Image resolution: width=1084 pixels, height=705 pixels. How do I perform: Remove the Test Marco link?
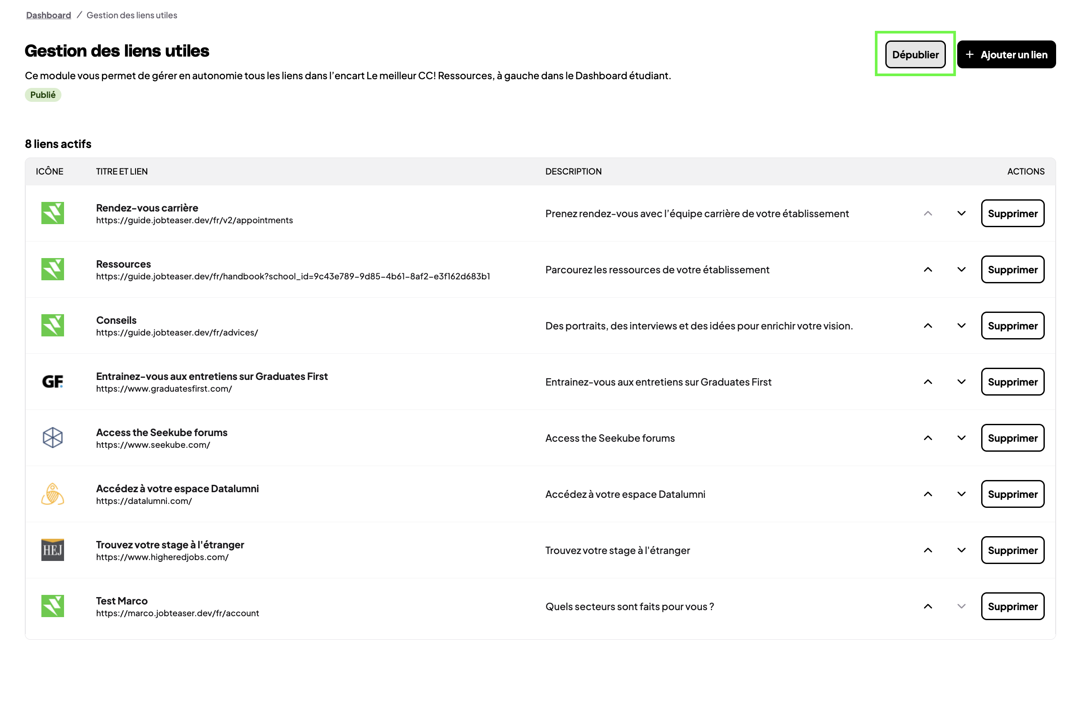1012,606
